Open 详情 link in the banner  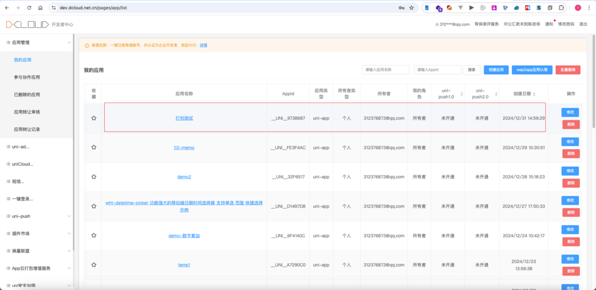click(204, 45)
